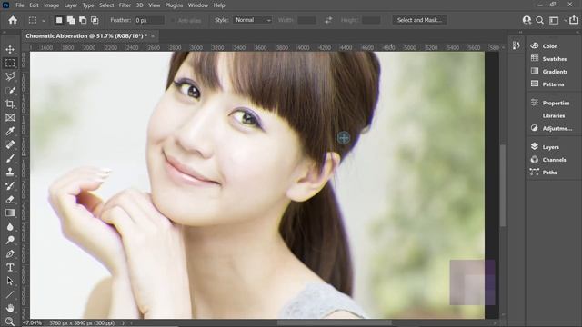Choose Add to selection mode

[x=71, y=20]
